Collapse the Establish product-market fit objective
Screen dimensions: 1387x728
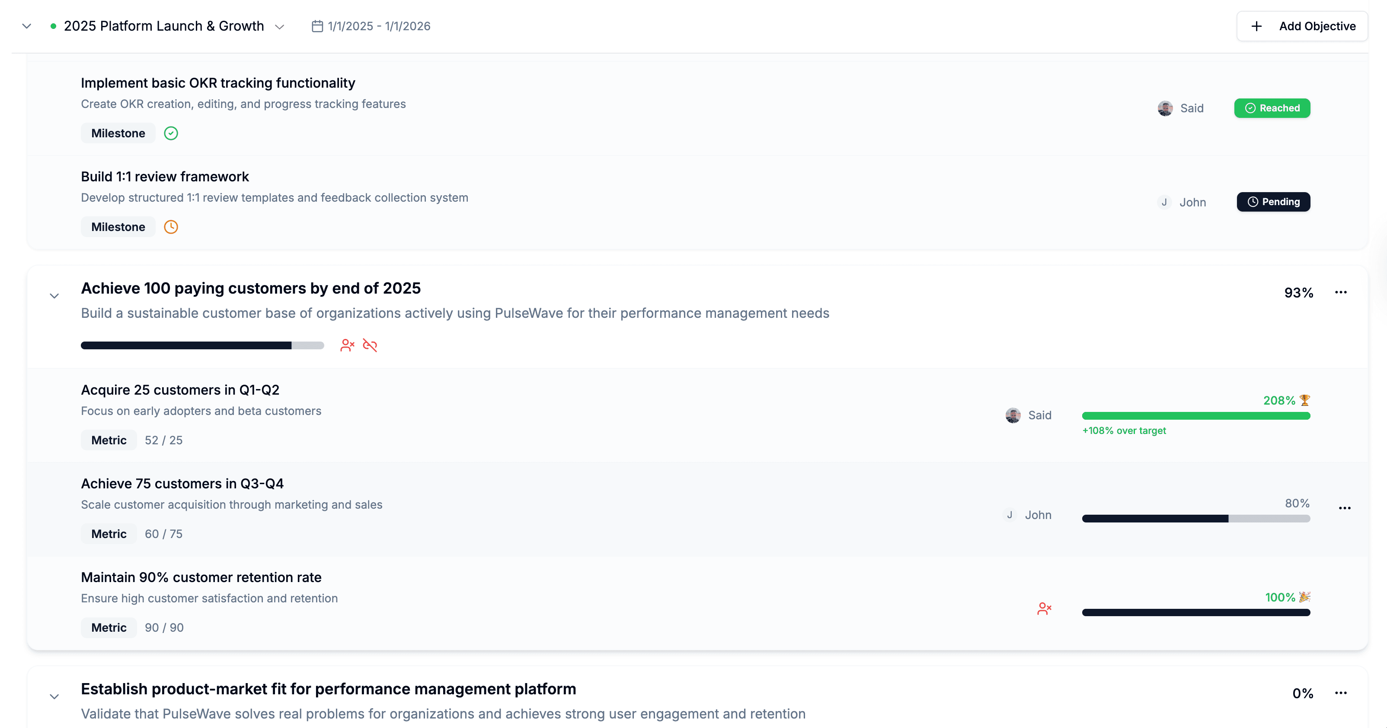point(54,697)
